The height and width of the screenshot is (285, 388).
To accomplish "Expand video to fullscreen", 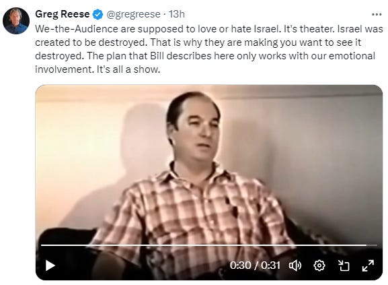I will 368,265.
